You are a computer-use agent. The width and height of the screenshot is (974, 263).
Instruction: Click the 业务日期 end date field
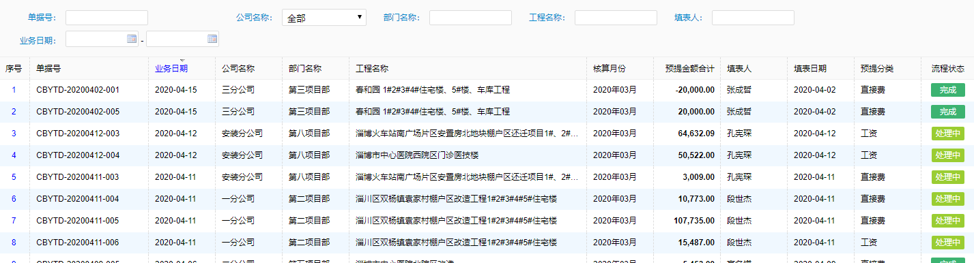(182, 39)
